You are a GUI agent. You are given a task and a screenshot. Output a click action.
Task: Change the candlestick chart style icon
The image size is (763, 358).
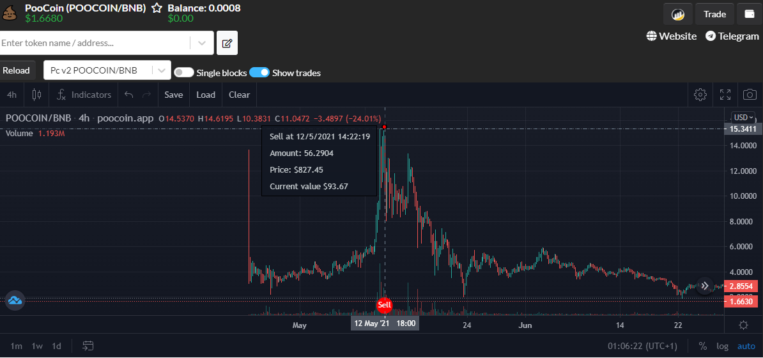[36, 95]
